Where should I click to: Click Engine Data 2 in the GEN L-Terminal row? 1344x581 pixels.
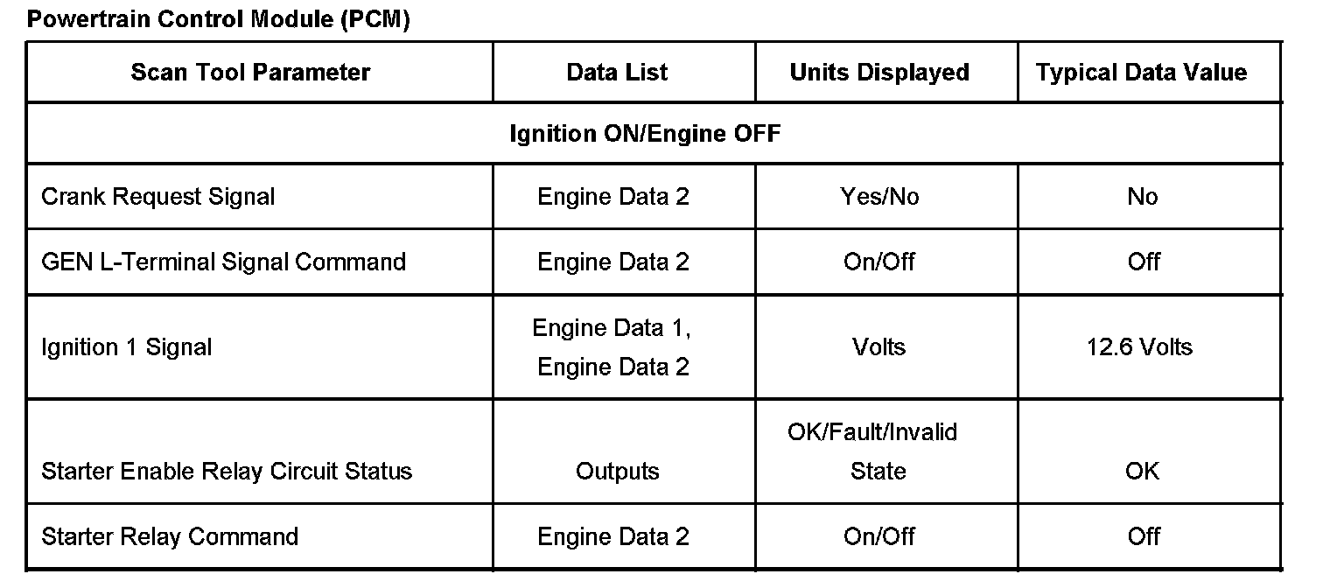(x=613, y=262)
